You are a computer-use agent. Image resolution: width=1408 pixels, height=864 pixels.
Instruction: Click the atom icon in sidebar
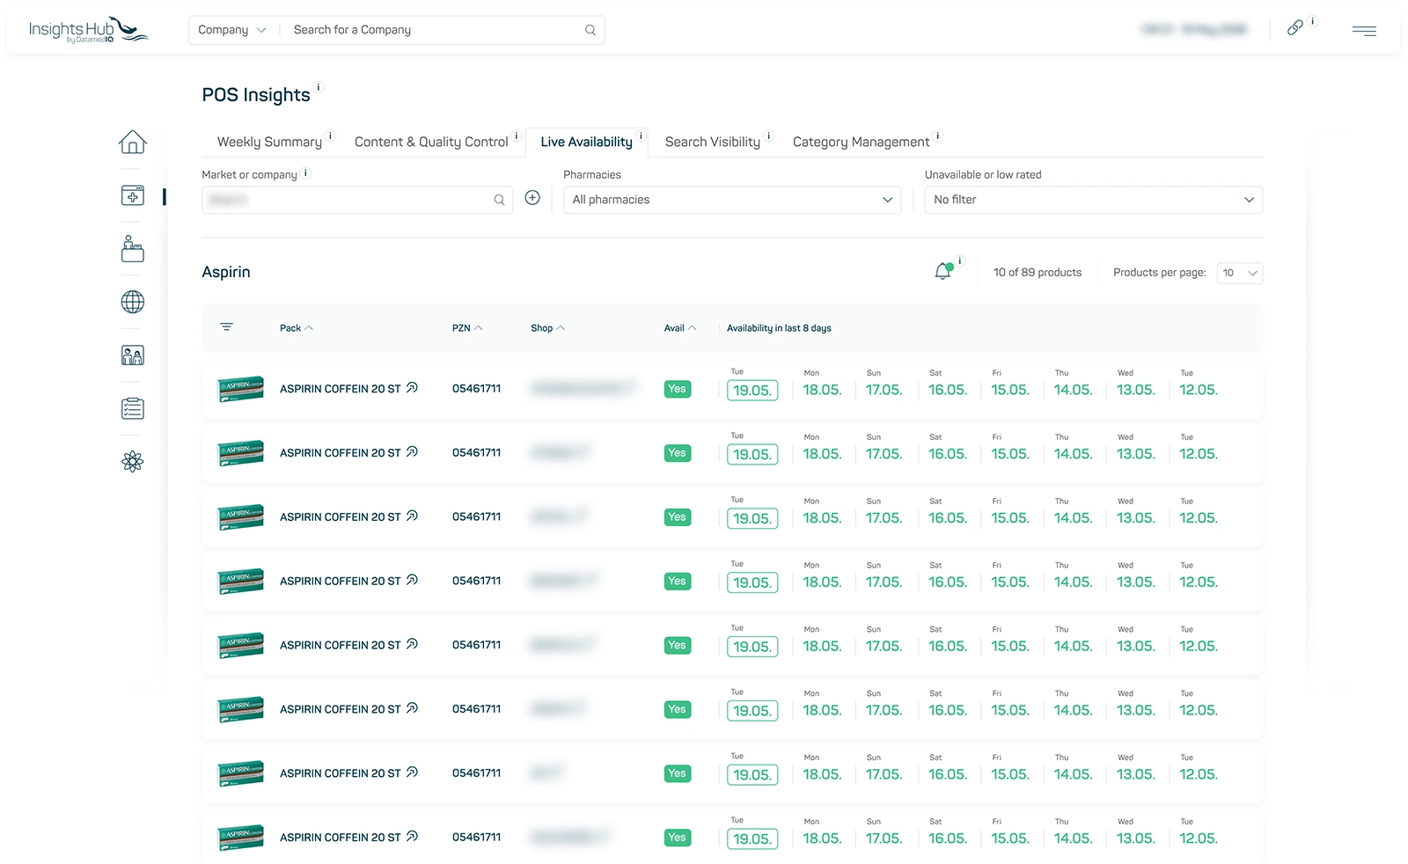[x=133, y=462]
